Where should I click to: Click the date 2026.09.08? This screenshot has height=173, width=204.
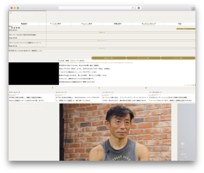click(13, 38)
